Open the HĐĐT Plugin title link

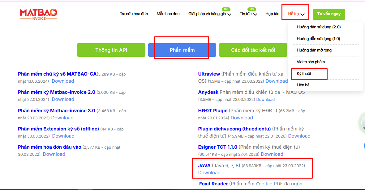point(213,111)
